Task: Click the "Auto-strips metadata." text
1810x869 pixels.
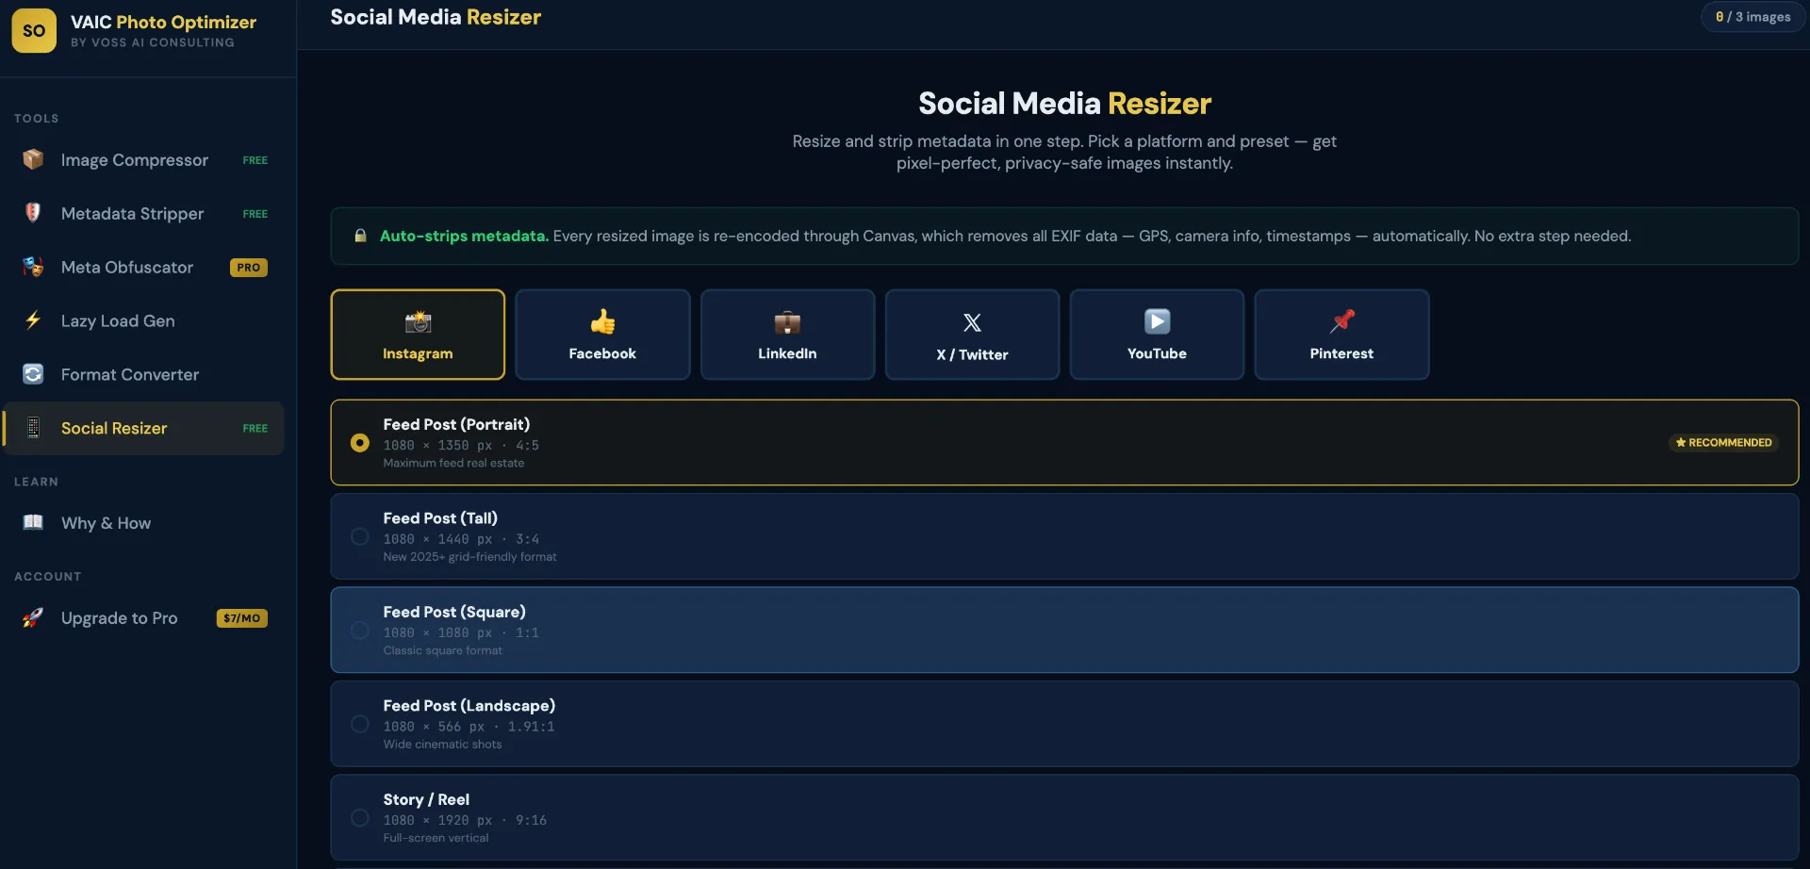Action: pyautogui.click(x=464, y=236)
